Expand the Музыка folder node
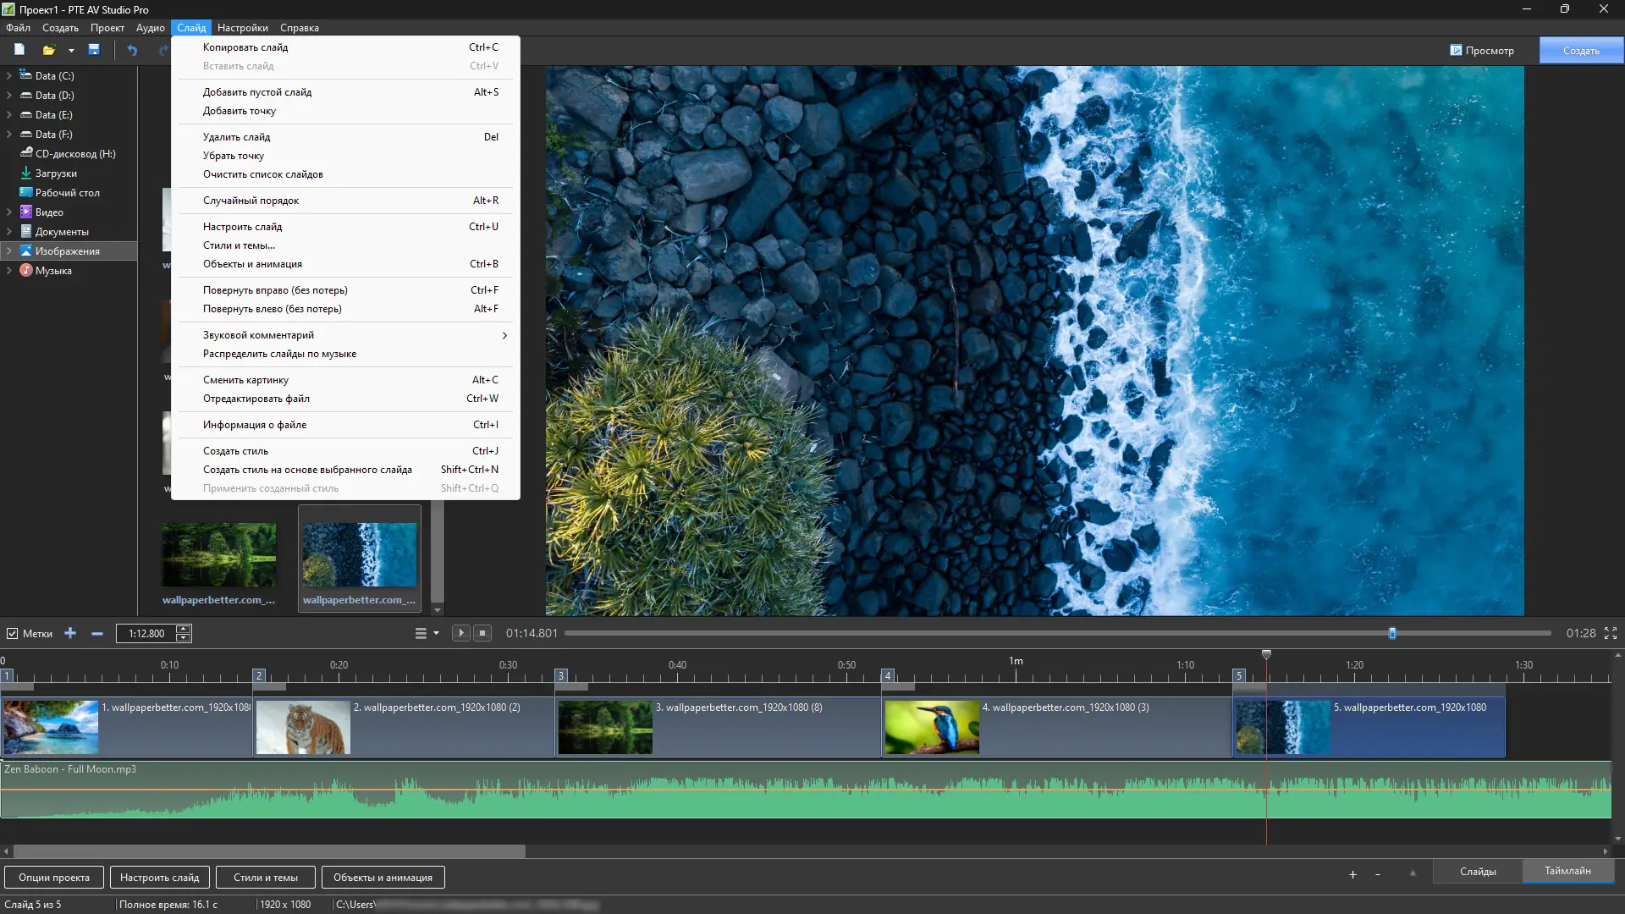Screen dimensions: 1625x914 pyautogui.click(x=8, y=271)
